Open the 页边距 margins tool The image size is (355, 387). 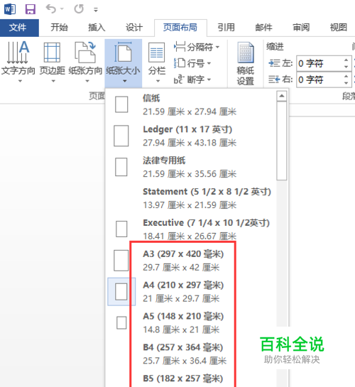53,62
